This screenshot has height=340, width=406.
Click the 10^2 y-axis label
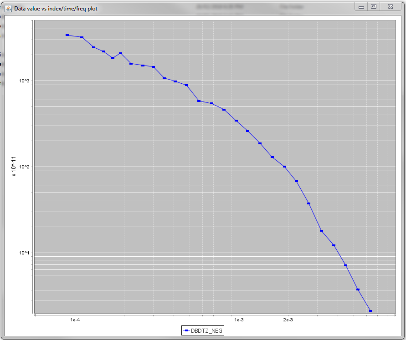coord(24,167)
